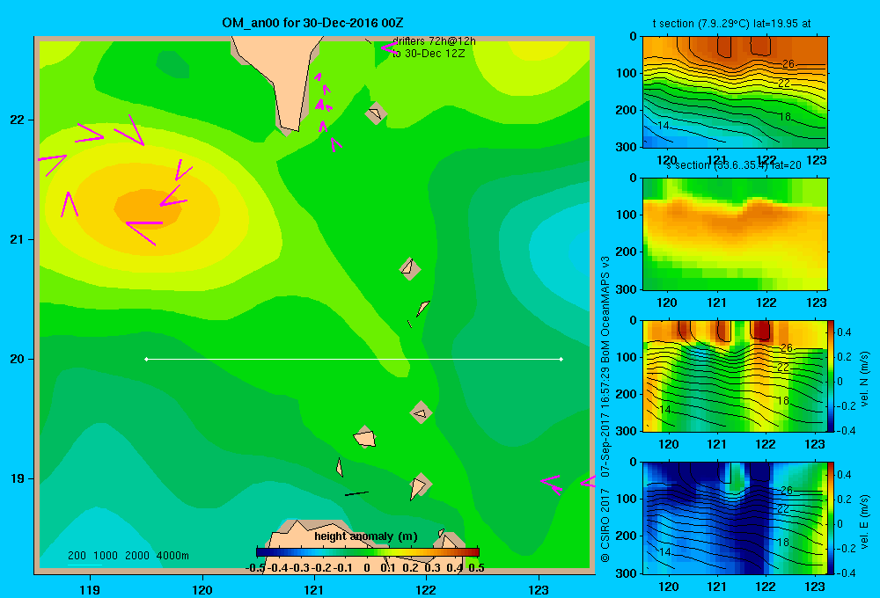This screenshot has width=880, height=598.
Task: Click the 'to 30-Dec 12Z' drifter label
Action: tap(429, 54)
